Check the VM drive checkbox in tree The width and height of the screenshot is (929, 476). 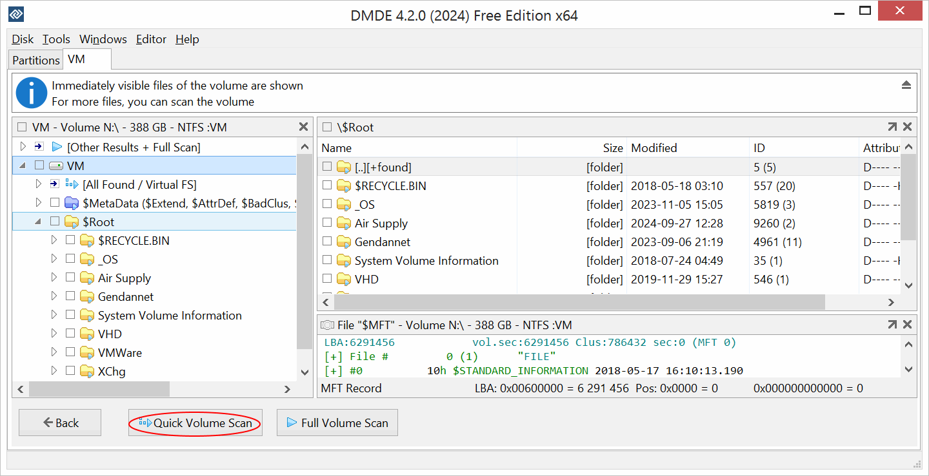tap(39, 166)
